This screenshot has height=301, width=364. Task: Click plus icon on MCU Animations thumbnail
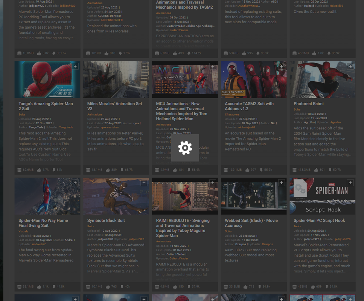(x=213, y=66)
